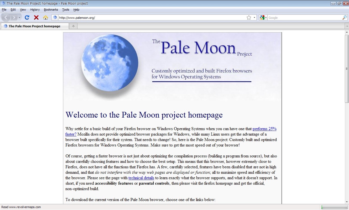The height and width of the screenshot is (210, 349).
Task: Click the 'Read www.revolvermaps.com' status text
Action: click(x=21, y=207)
